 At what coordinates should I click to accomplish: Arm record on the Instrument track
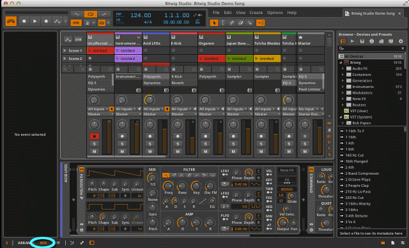[x=122, y=136]
